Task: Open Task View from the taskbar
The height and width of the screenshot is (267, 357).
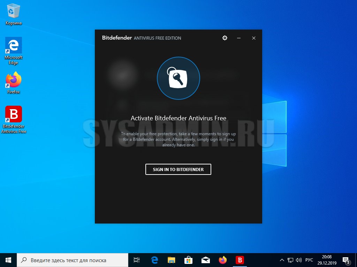Action: (x=137, y=260)
